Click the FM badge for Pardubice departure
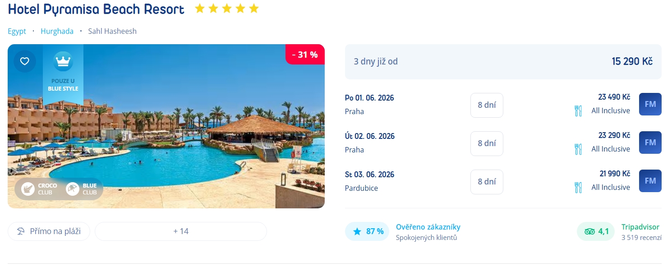 pos(650,181)
